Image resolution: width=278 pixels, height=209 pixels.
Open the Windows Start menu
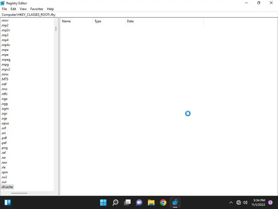click(103, 202)
